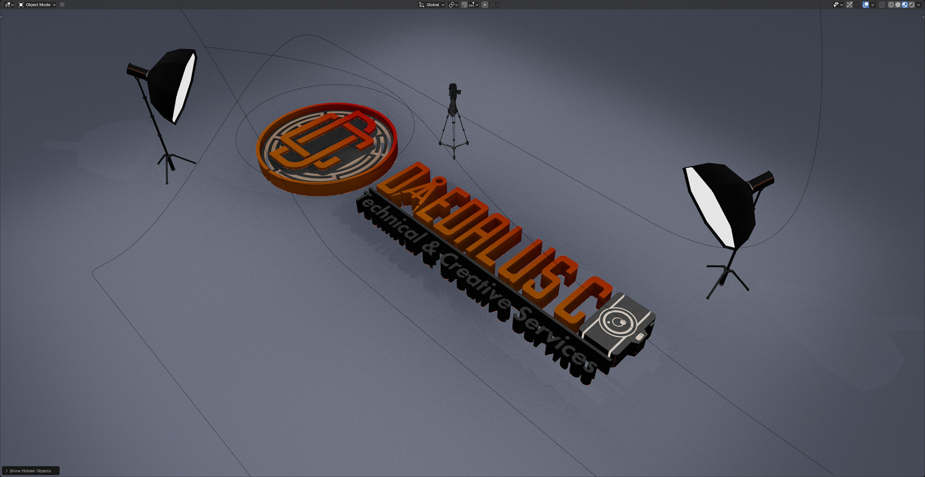Open proportional editing falloff menu

point(495,5)
